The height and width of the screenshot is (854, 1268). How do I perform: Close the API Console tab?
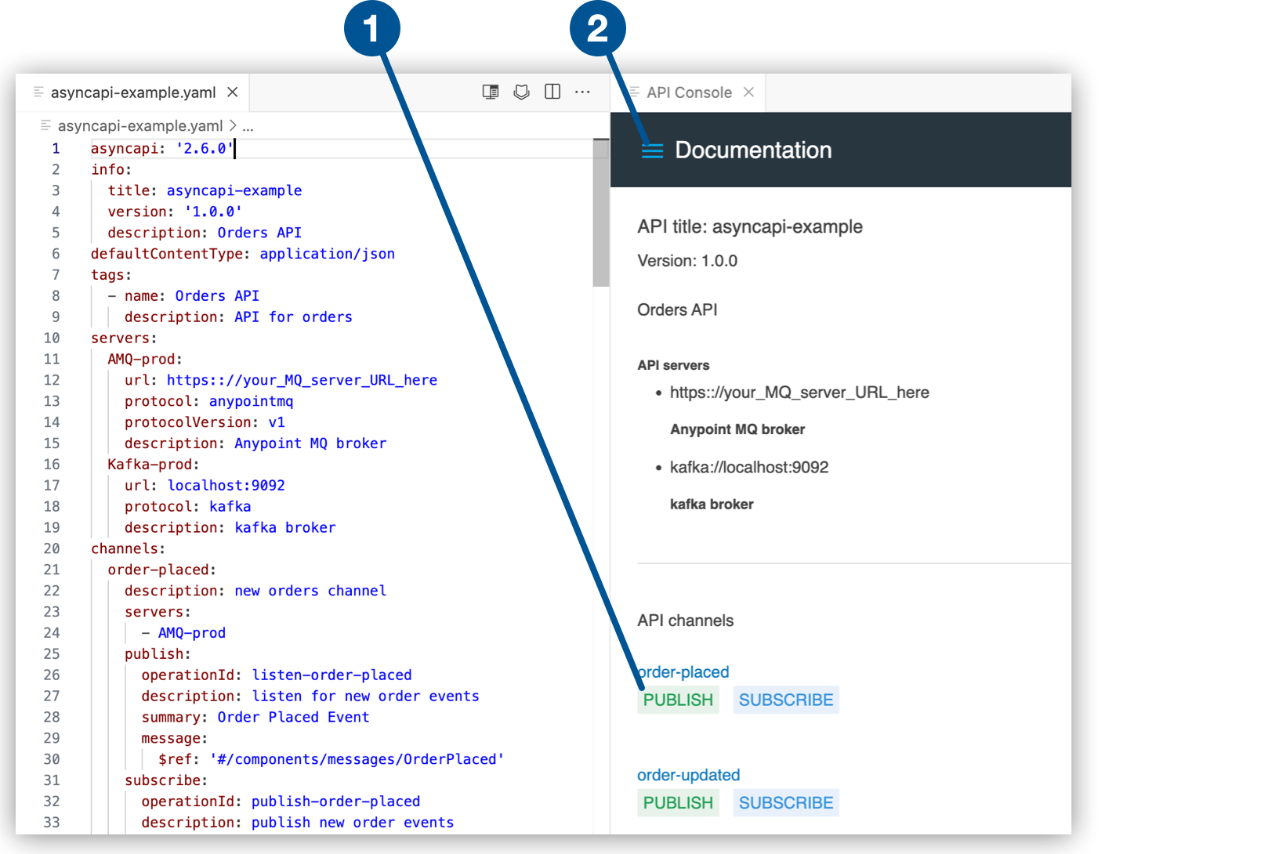pos(749,92)
